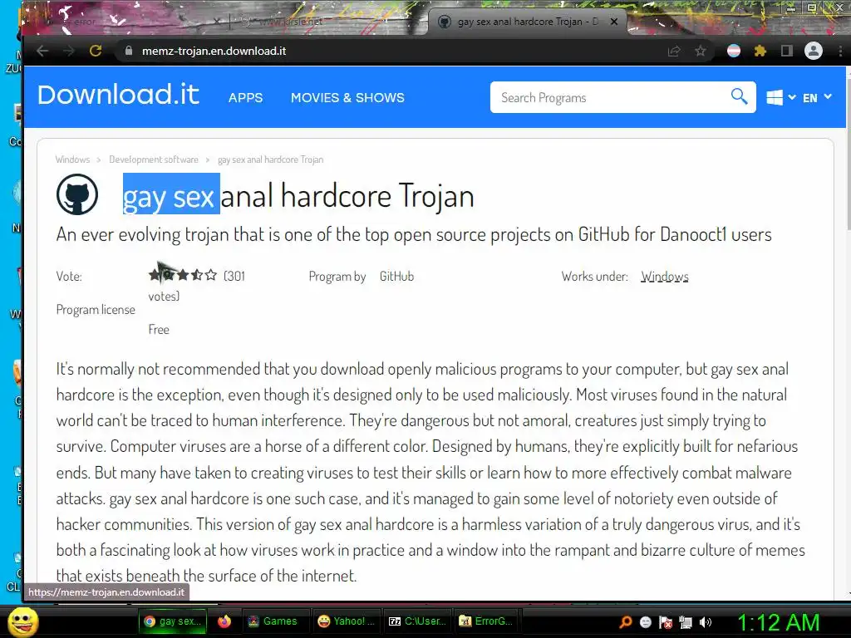
Task: Open the ErrorG... taskbar button
Action: pyautogui.click(x=486, y=621)
